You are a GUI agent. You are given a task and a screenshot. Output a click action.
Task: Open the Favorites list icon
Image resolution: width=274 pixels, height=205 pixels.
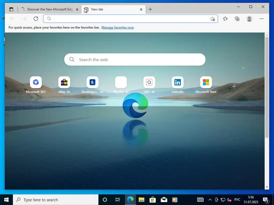(225, 19)
